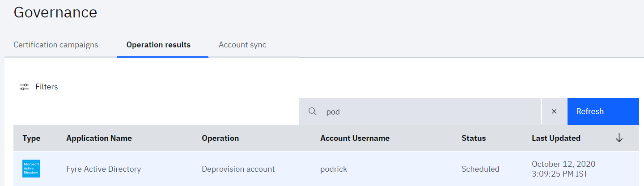This screenshot has height=186, width=644.
Task: Click the Scheduled status cell
Action: pyautogui.click(x=480, y=169)
